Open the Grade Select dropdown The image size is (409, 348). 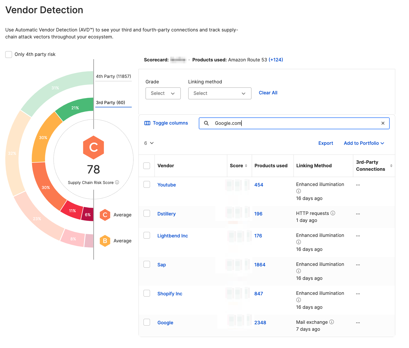pos(163,93)
